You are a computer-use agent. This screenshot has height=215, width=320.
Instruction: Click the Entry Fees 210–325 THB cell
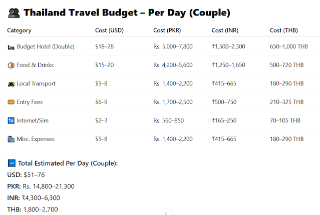tap(287, 102)
